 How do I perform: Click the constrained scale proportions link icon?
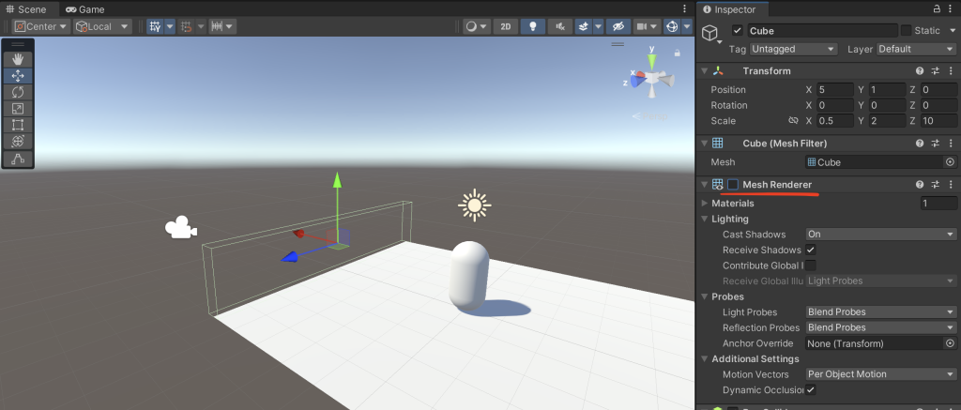click(x=793, y=121)
